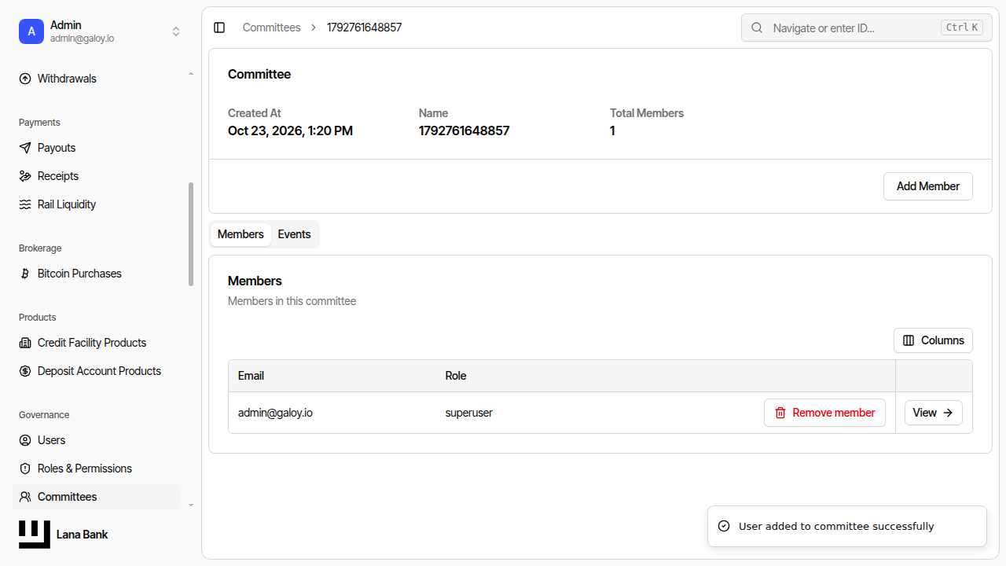Click the search magnifier icon
Image resolution: width=1006 pixels, height=566 pixels.
tap(757, 28)
